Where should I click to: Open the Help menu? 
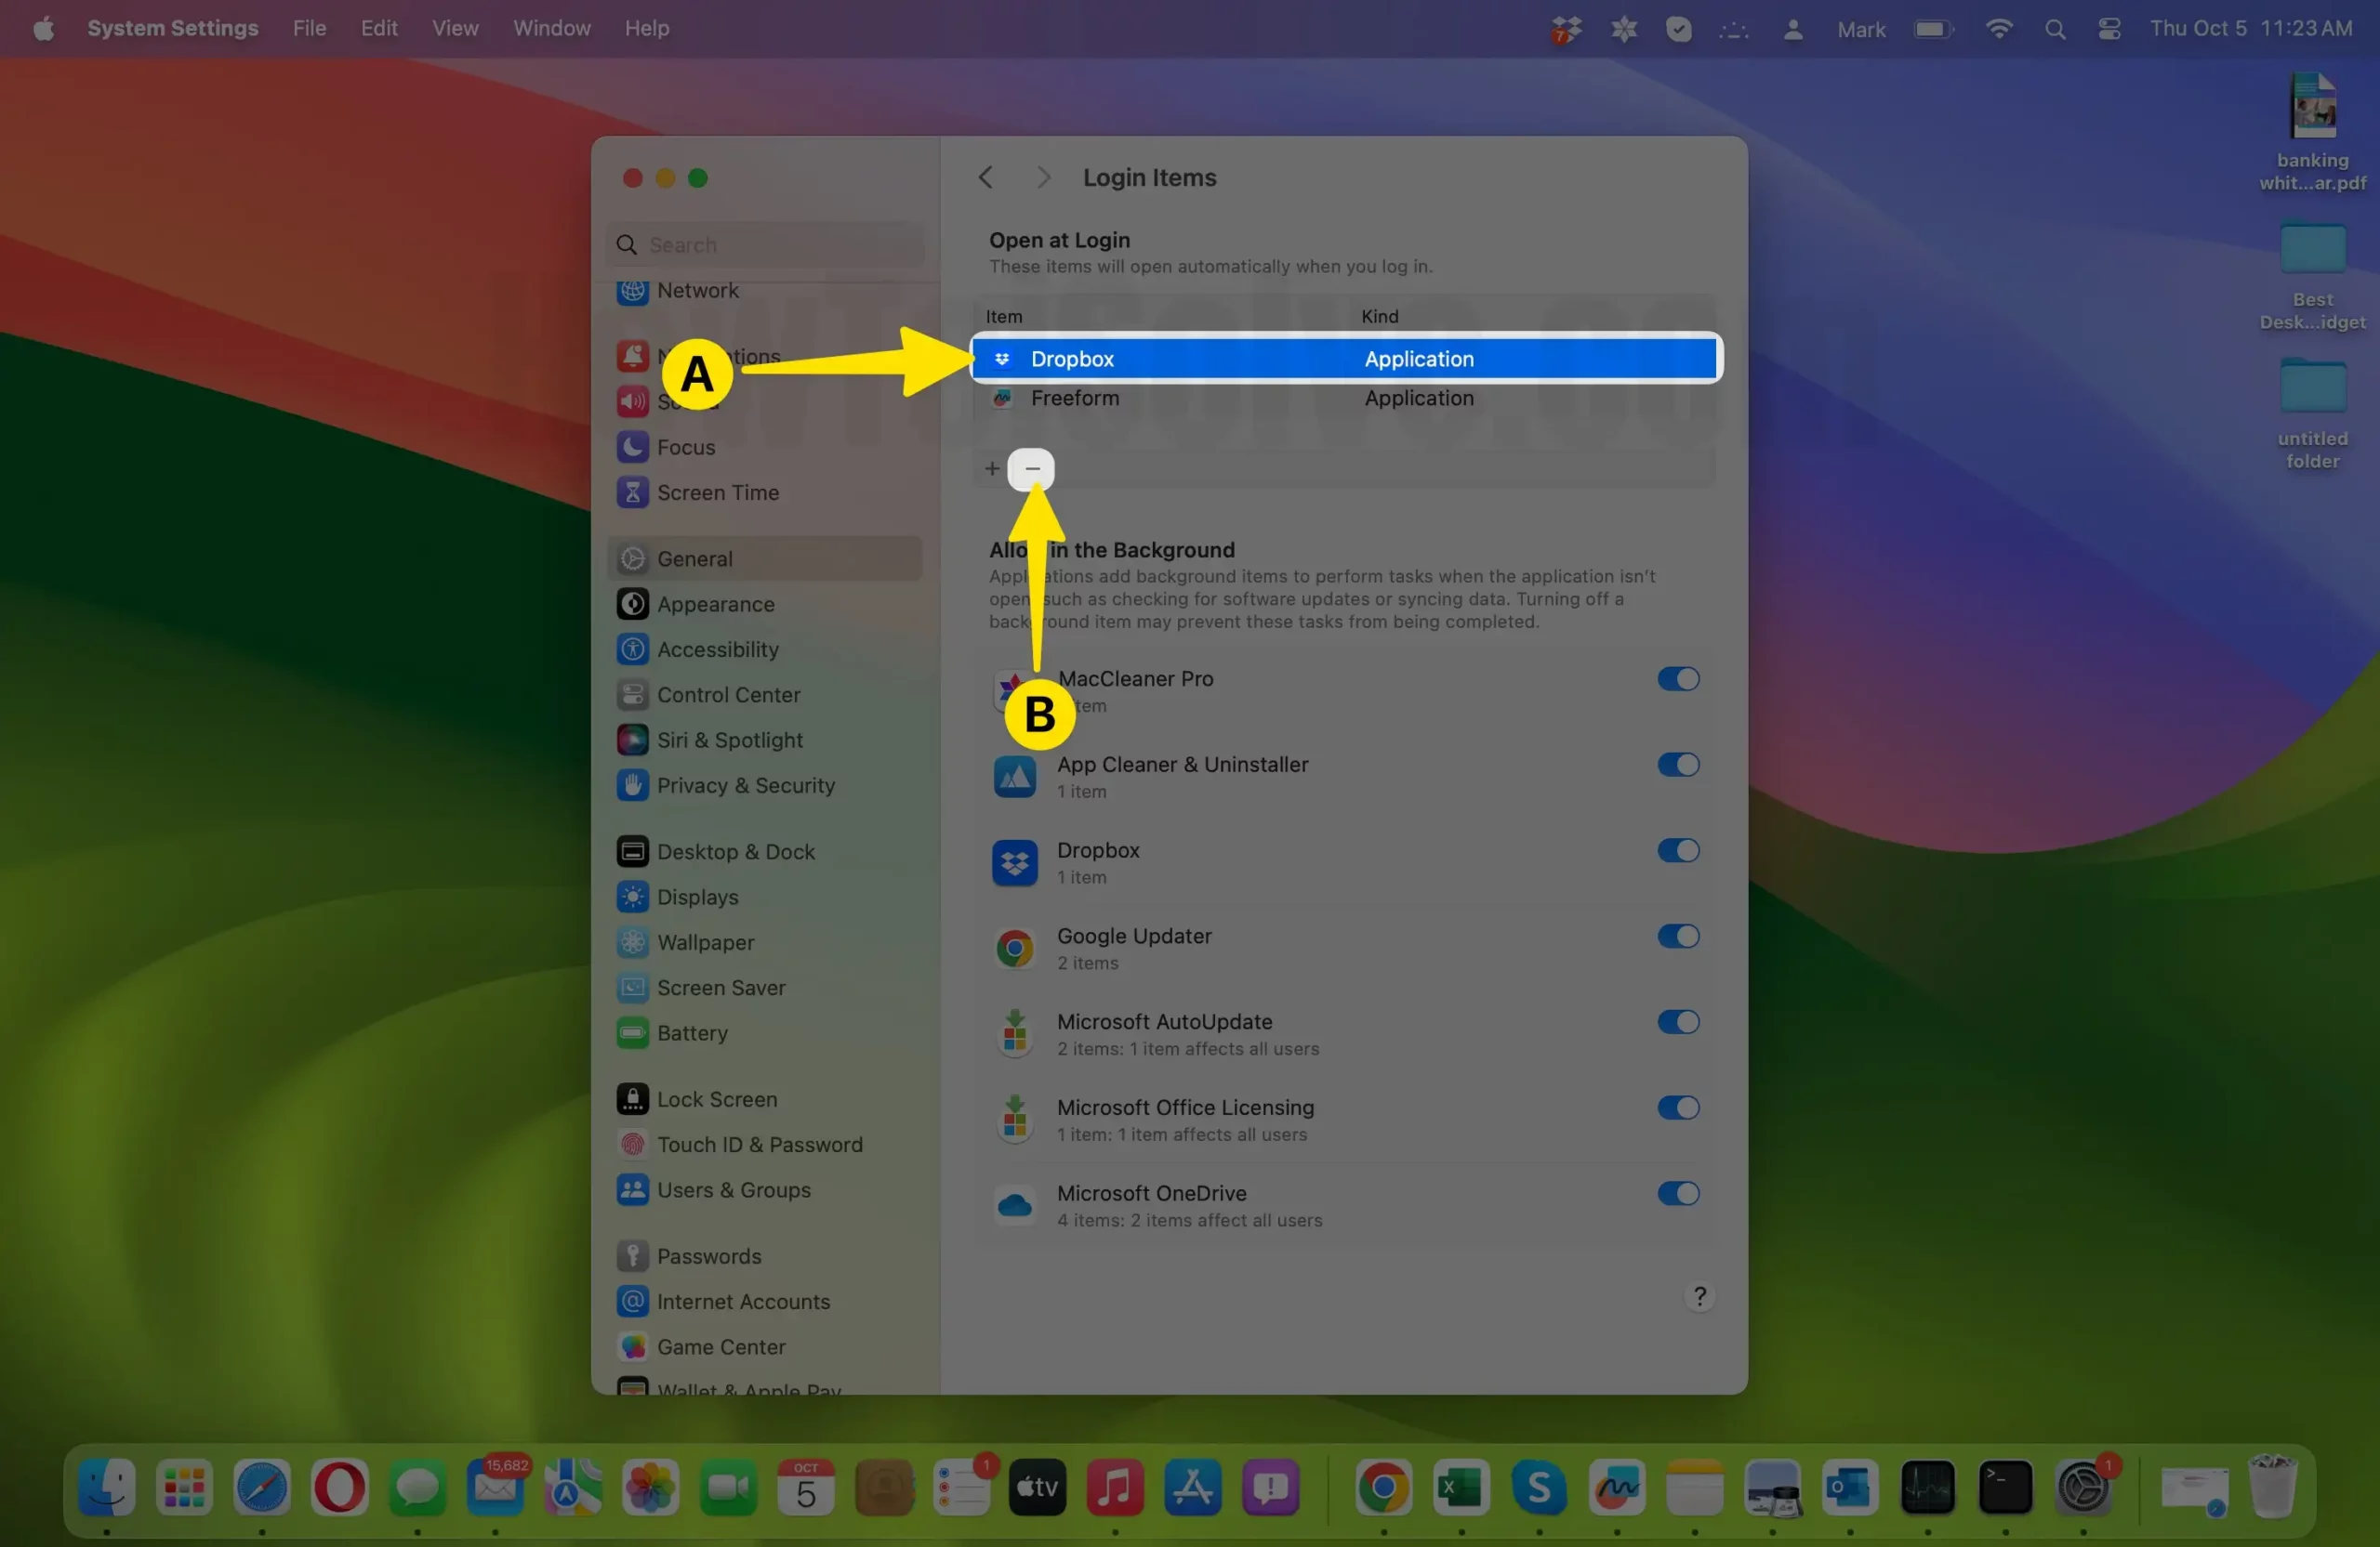coord(646,28)
